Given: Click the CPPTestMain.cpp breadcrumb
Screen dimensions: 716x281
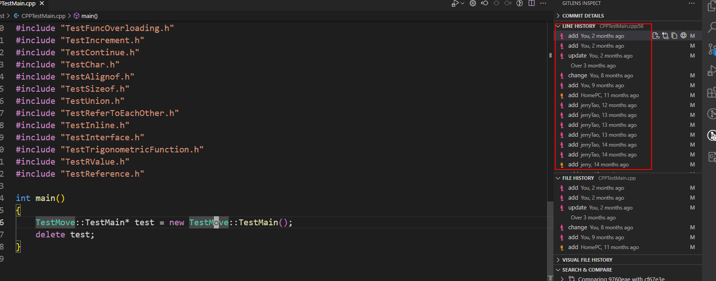Looking at the screenshot, I should pos(43,16).
